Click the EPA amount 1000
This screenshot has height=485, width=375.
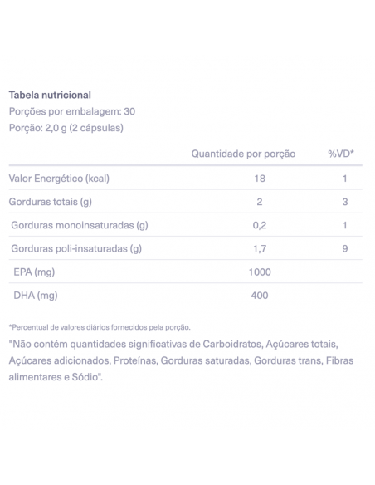click(x=260, y=272)
